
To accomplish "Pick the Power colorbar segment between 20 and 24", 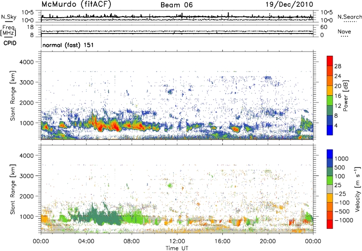I will pos(330,81).
